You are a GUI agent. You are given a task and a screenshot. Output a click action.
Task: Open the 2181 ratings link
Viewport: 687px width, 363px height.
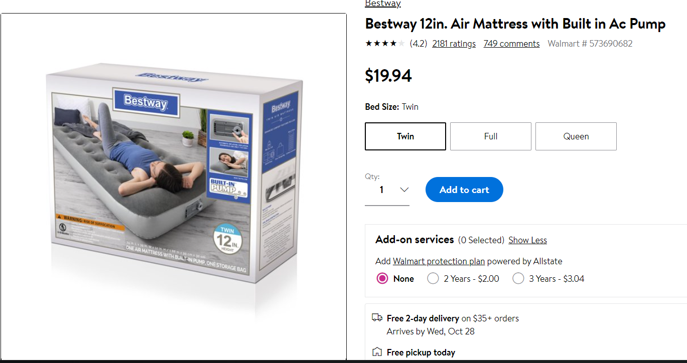point(454,44)
